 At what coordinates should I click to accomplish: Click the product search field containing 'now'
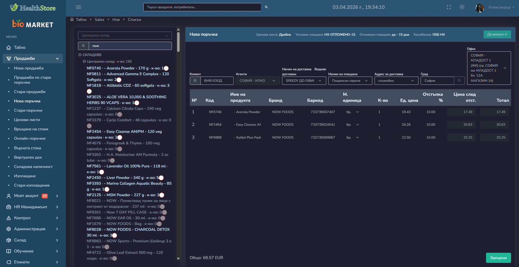pos(130,46)
